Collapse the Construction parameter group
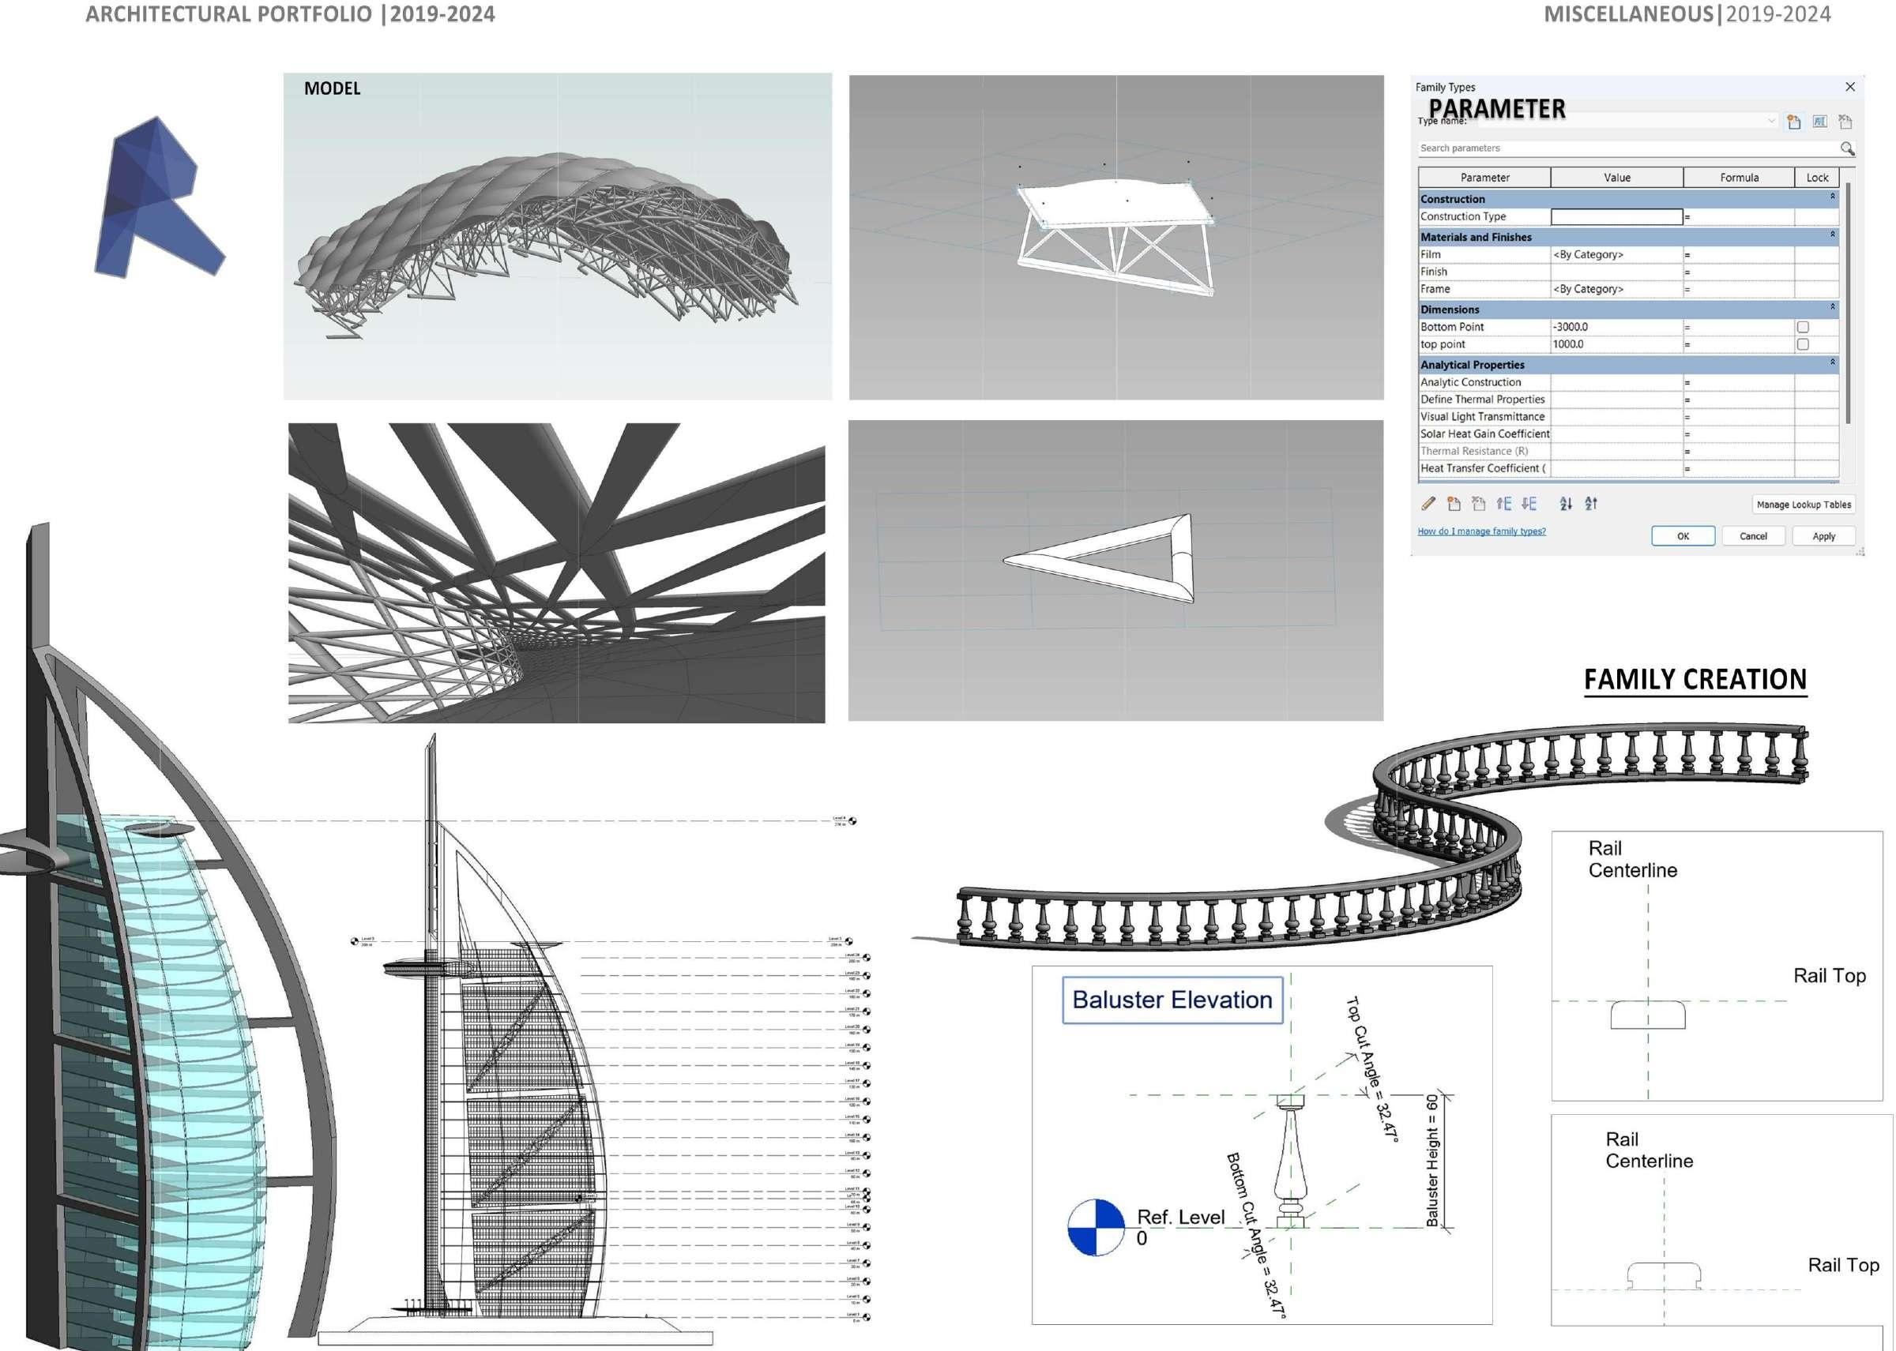This screenshot has height=1351, width=1896. pyautogui.click(x=1832, y=197)
